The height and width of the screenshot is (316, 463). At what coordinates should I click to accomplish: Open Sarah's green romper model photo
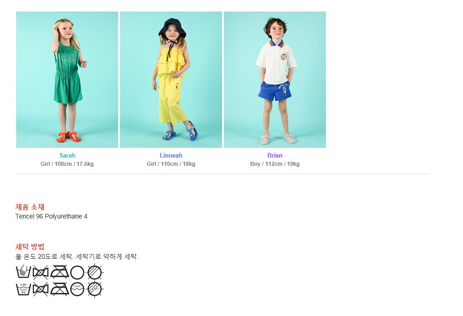coord(67,79)
